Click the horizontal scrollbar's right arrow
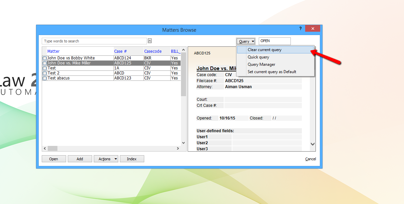Image resolution: width=404 pixels, height=204 pixels. point(178,148)
